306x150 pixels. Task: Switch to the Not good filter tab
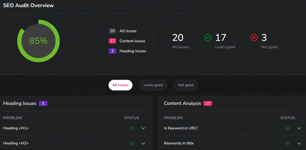point(186,85)
